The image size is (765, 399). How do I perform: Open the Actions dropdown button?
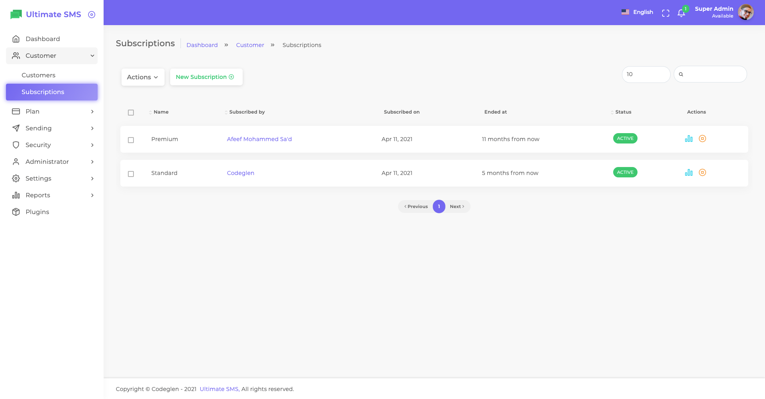[143, 77]
